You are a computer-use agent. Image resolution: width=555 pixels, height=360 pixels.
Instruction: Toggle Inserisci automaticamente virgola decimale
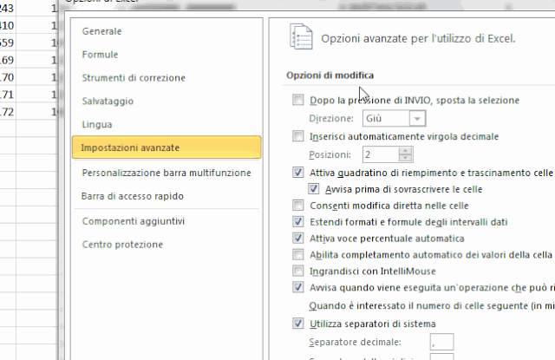click(298, 136)
